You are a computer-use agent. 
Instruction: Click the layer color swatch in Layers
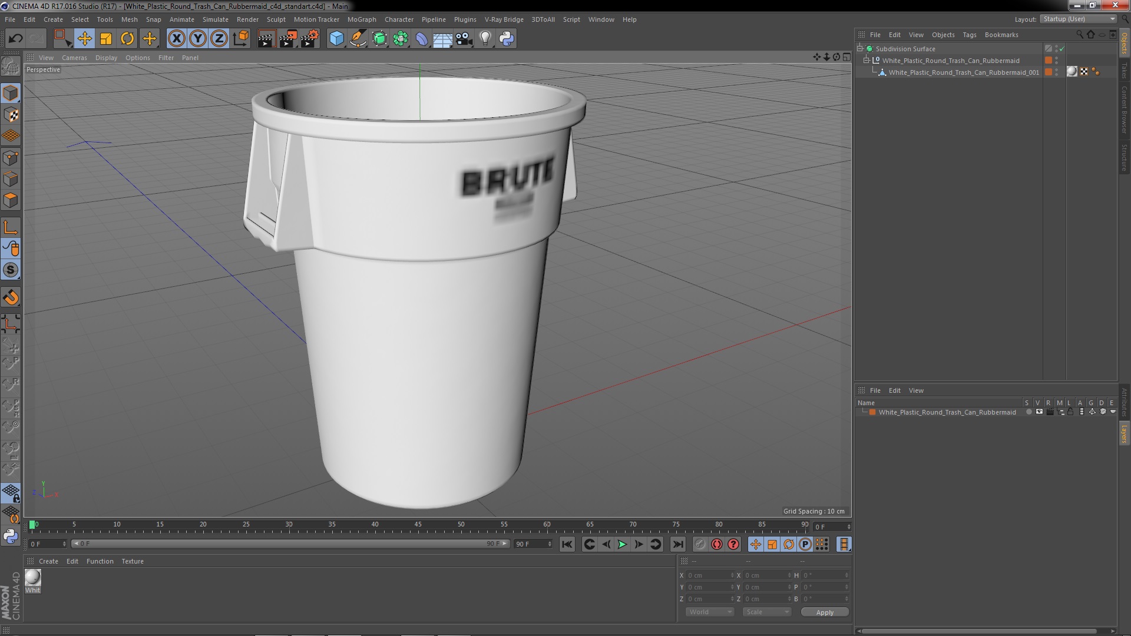(x=872, y=412)
